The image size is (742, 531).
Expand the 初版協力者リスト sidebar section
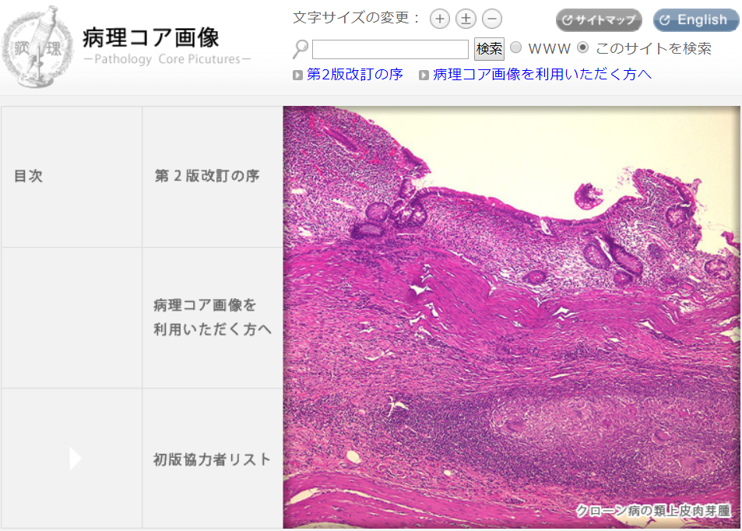(210, 459)
